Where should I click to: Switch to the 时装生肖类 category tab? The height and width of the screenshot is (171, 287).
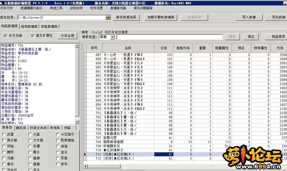tap(39, 128)
